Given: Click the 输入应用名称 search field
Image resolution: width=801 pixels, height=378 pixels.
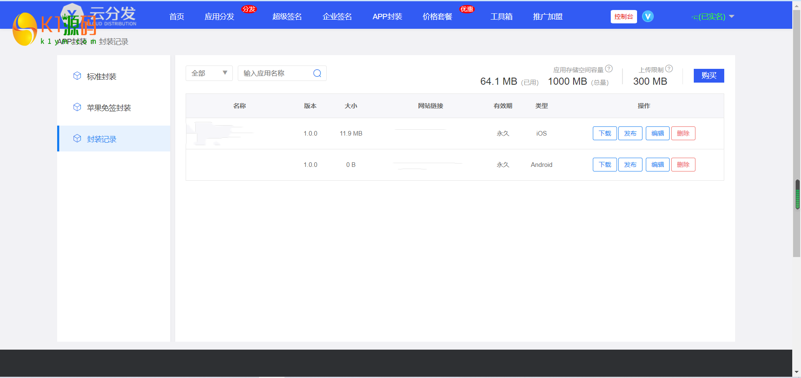Looking at the screenshot, I should pyautogui.click(x=275, y=73).
